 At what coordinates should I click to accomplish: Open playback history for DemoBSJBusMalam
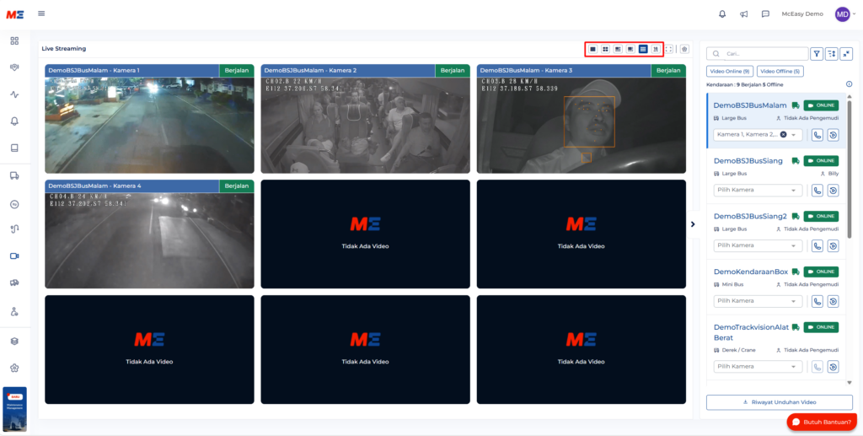click(x=834, y=135)
